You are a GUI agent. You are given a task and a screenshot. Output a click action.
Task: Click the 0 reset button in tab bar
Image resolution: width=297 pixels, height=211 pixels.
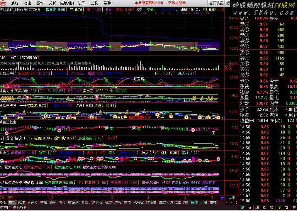[236, 202]
